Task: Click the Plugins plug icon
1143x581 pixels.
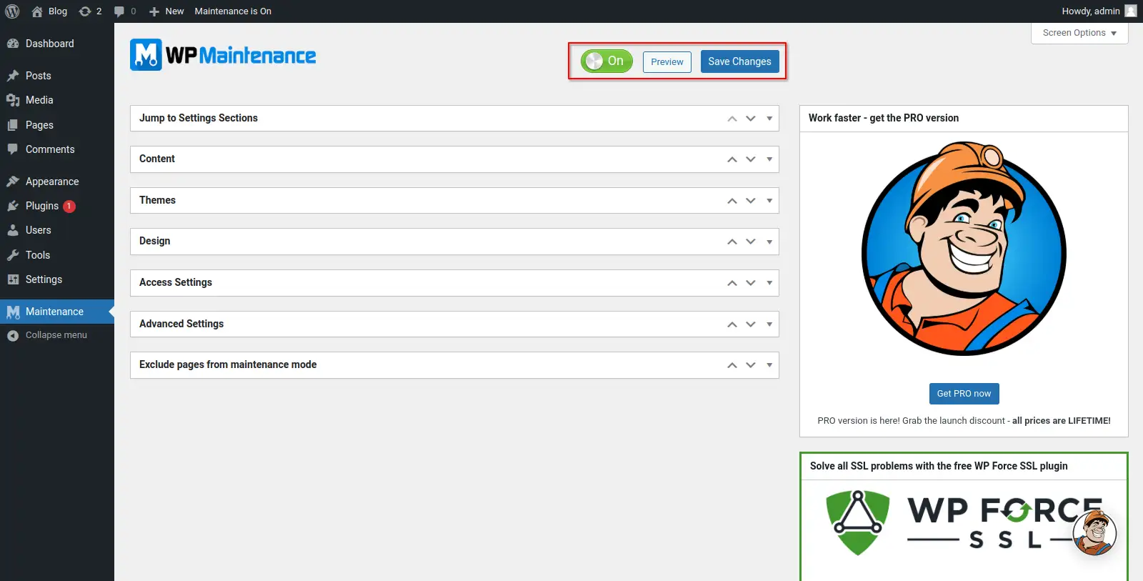Action: pos(13,206)
